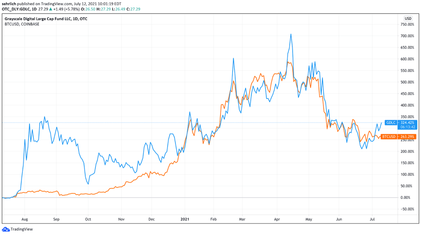Image resolution: width=421 pixels, height=235 pixels.
Task: Click the Grayscale Digital Large Cap Fund title
Action: (x=46, y=19)
